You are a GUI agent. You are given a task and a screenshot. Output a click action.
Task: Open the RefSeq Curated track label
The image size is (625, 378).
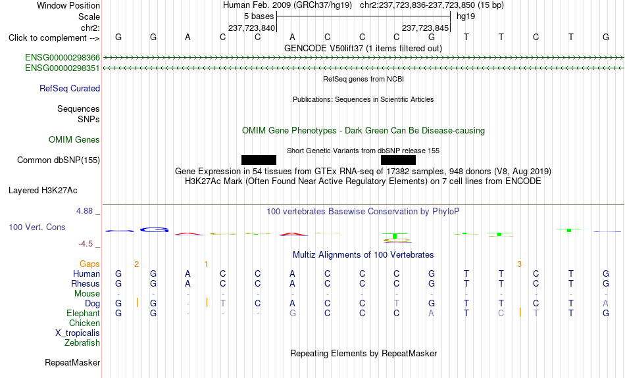coord(70,89)
